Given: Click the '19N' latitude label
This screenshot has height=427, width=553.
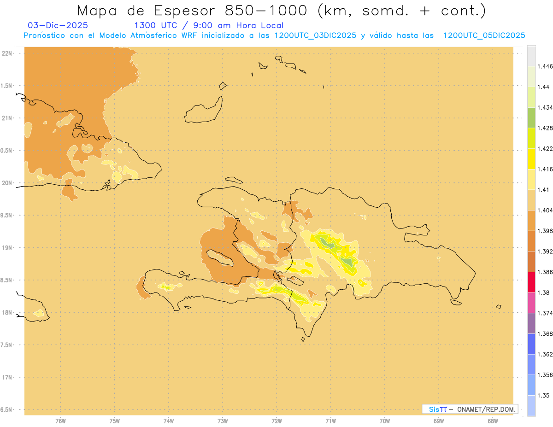Looking at the screenshot, I should [x=7, y=248].
